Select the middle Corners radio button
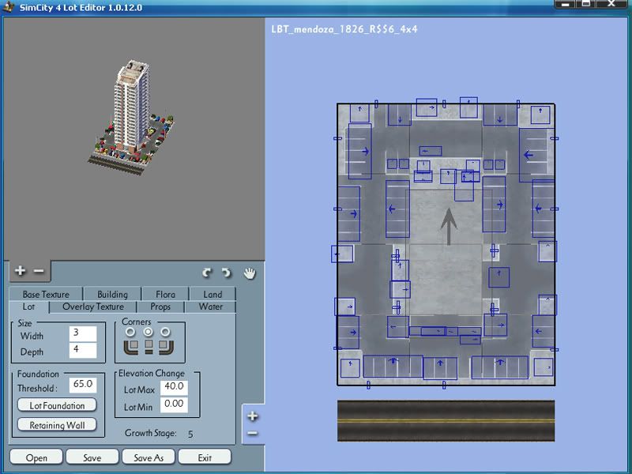 pos(149,332)
